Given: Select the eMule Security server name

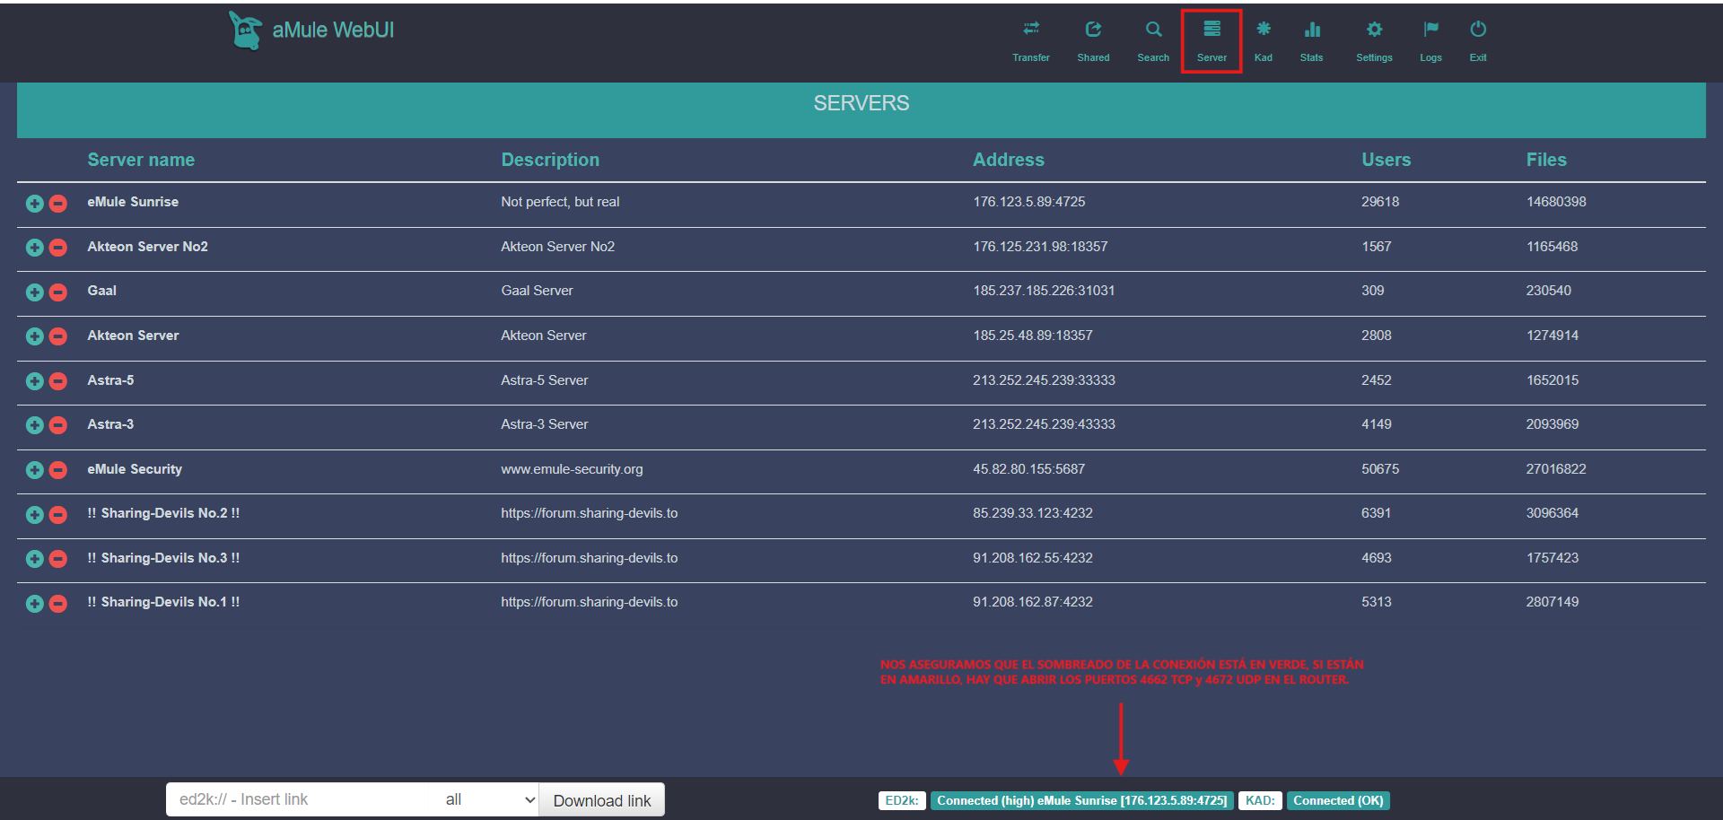Looking at the screenshot, I should pos(135,469).
